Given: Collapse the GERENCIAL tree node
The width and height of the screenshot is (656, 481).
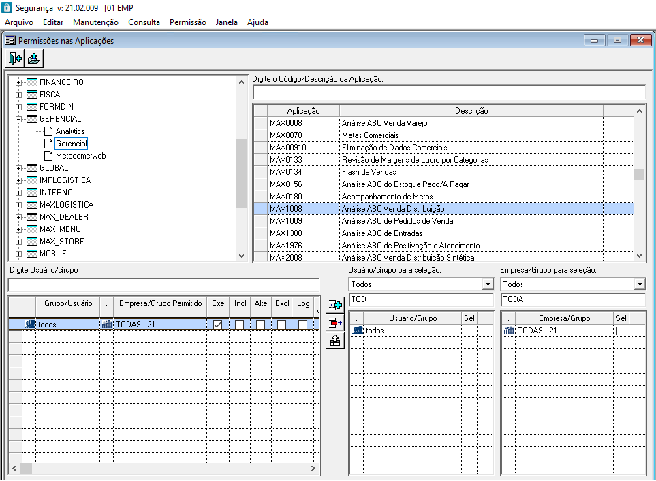Looking at the screenshot, I should [x=18, y=119].
